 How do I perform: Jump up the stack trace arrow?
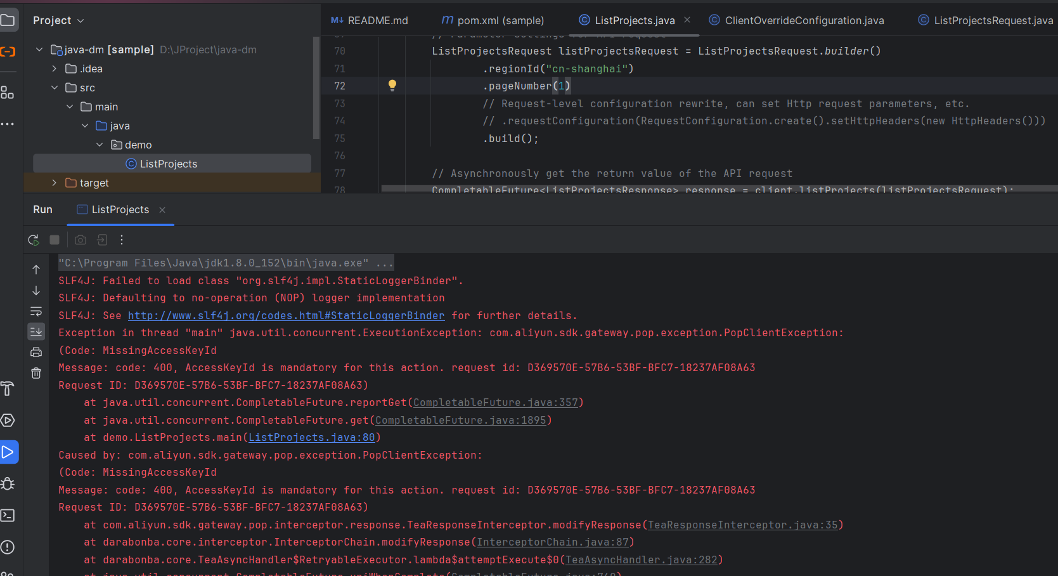tap(36, 270)
